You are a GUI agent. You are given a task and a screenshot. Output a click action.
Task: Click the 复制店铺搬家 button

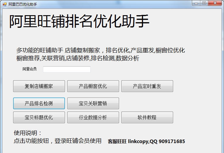[39, 86]
